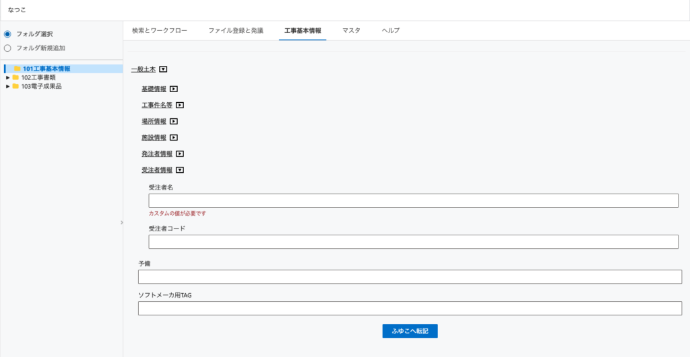Expand the 工事件名等 section arrow icon
690x357 pixels.
(180, 106)
